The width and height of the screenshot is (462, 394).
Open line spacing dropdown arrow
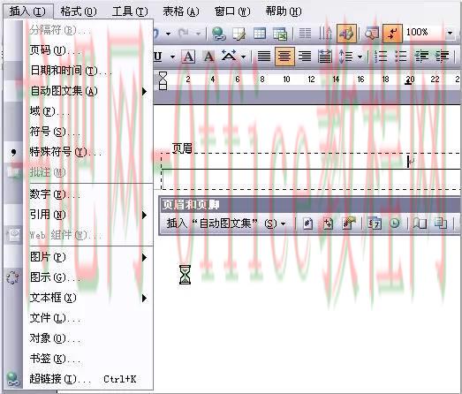(360, 57)
